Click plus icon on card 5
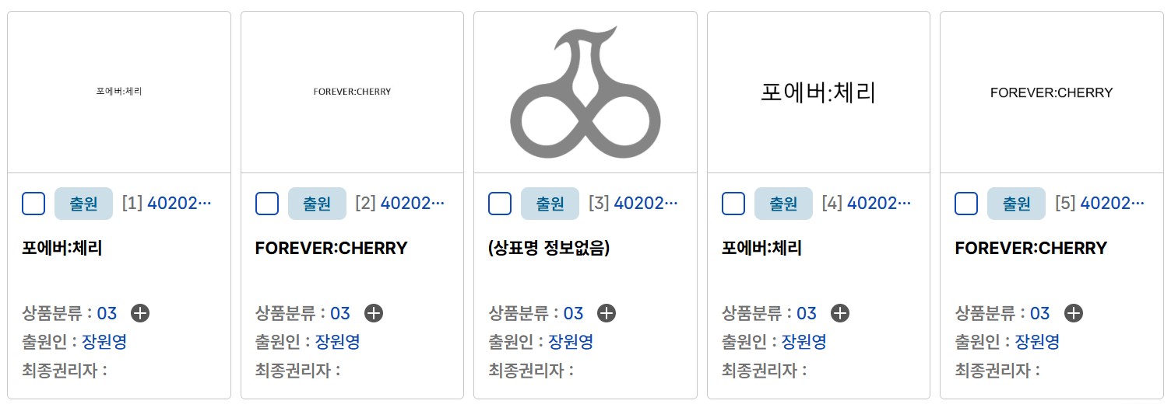The image size is (1171, 404). [1073, 313]
